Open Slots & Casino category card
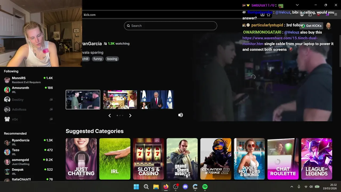Image resolution: width=341 pixels, height=192 pixels. click(x=148, y=159)
